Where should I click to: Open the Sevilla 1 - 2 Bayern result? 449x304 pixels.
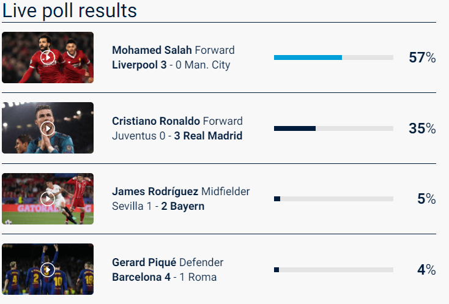click(x=158, y=206)
